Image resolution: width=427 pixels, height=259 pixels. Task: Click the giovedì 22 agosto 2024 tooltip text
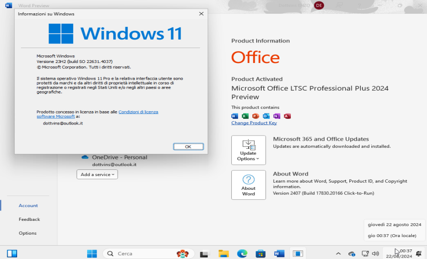tap(395, 224)
